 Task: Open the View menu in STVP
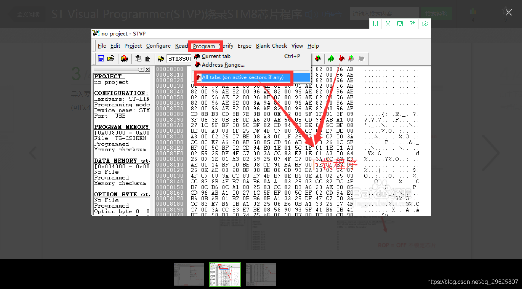(297, 46)
